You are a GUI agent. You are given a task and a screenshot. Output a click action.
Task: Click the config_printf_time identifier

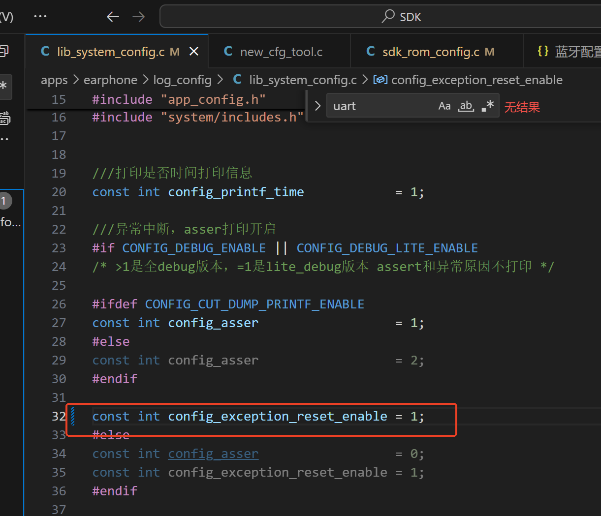coord(236,192)
